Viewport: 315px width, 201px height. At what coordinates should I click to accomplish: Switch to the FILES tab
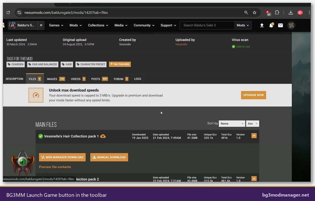tap(35, 79)
